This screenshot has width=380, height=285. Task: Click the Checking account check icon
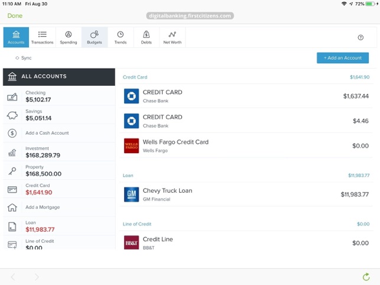(12, 97)
